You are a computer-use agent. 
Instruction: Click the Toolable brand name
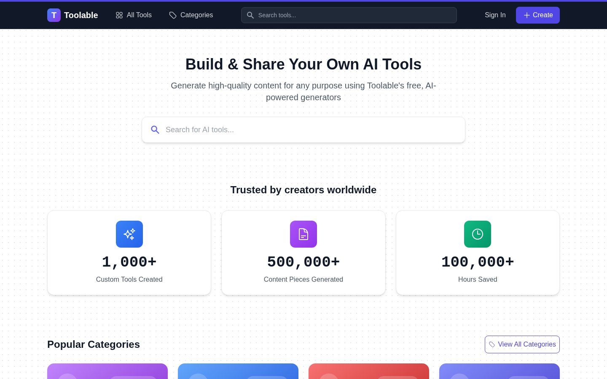81,15
